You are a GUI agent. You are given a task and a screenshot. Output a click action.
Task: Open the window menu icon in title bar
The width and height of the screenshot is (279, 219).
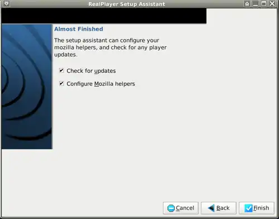(x=7, y=3)
